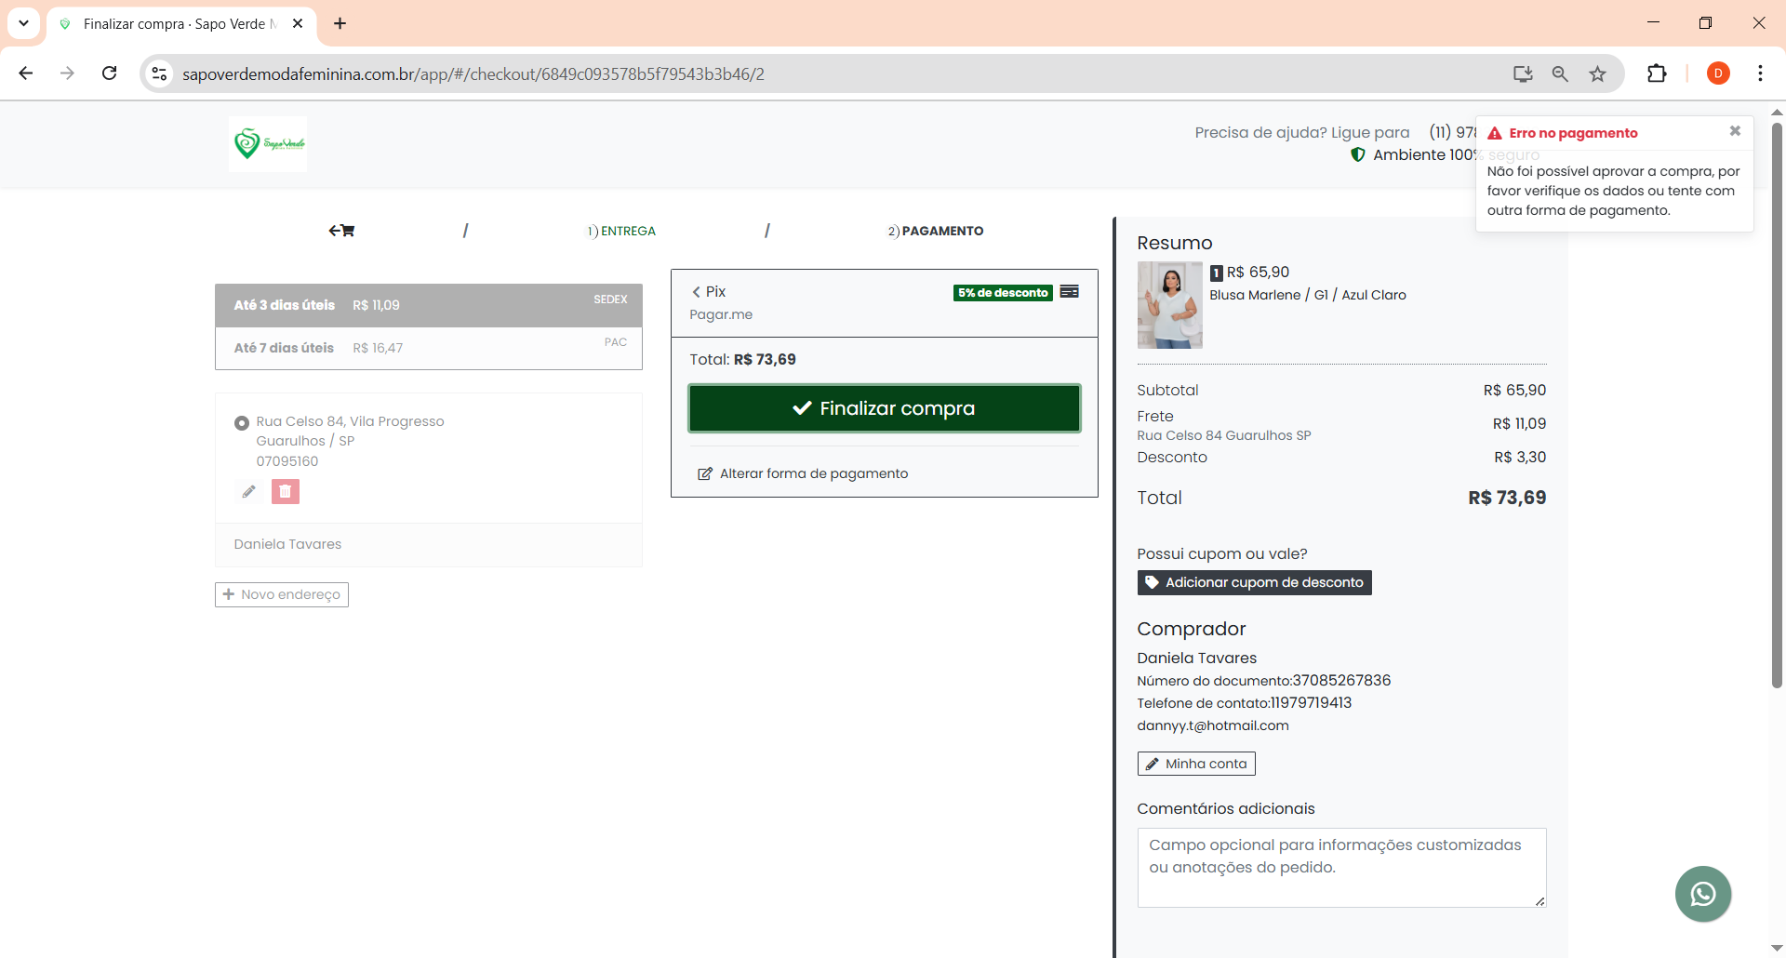This screenshot has width=1786, height=958.
Task: Open a new browser tab
Action: click(x=340, y=23)
